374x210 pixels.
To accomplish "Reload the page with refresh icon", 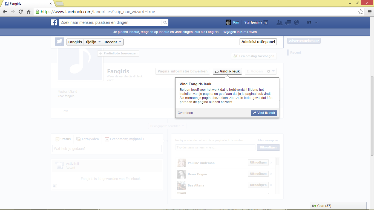I will pos(21,12).
